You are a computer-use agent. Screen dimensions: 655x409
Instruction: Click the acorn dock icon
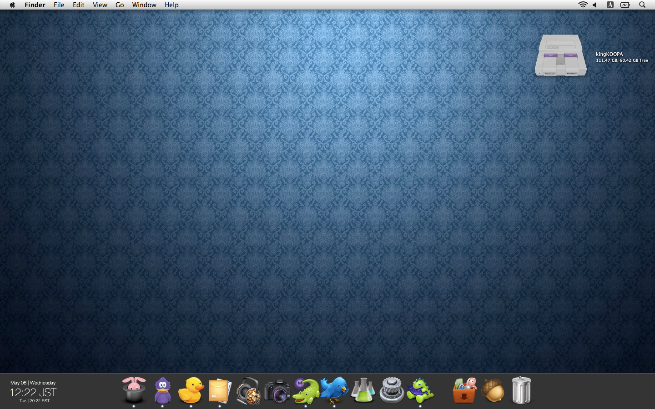(493, 390)
